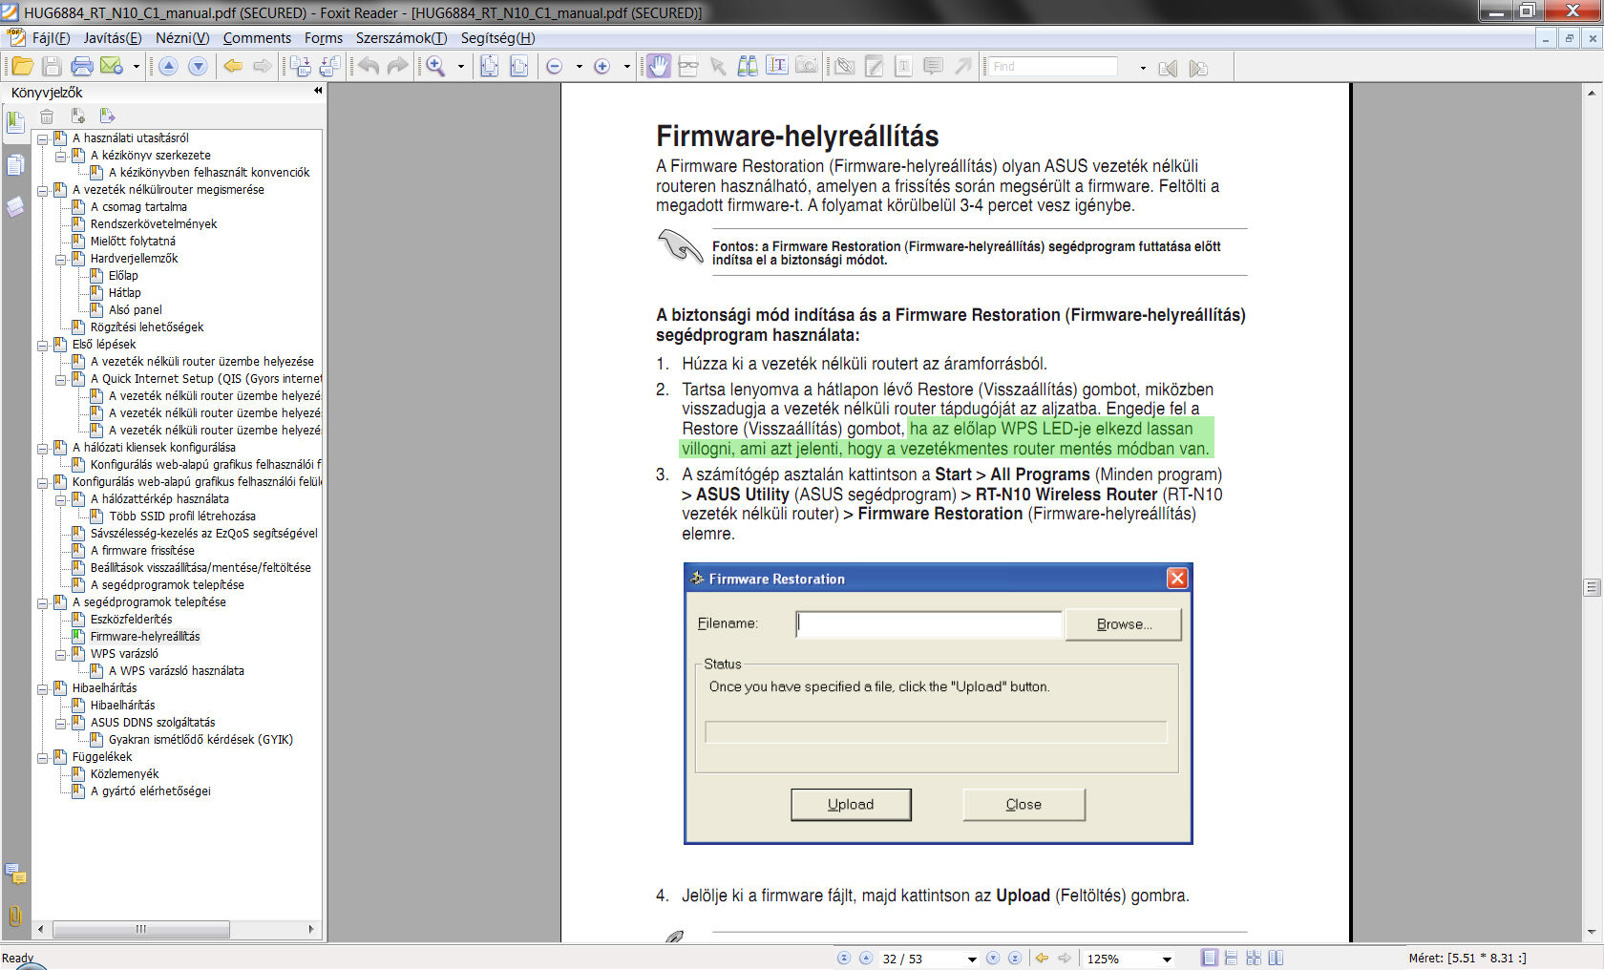Enable Single Page layout in status bar
The image size is (1604, 970).
[1209, 959]
